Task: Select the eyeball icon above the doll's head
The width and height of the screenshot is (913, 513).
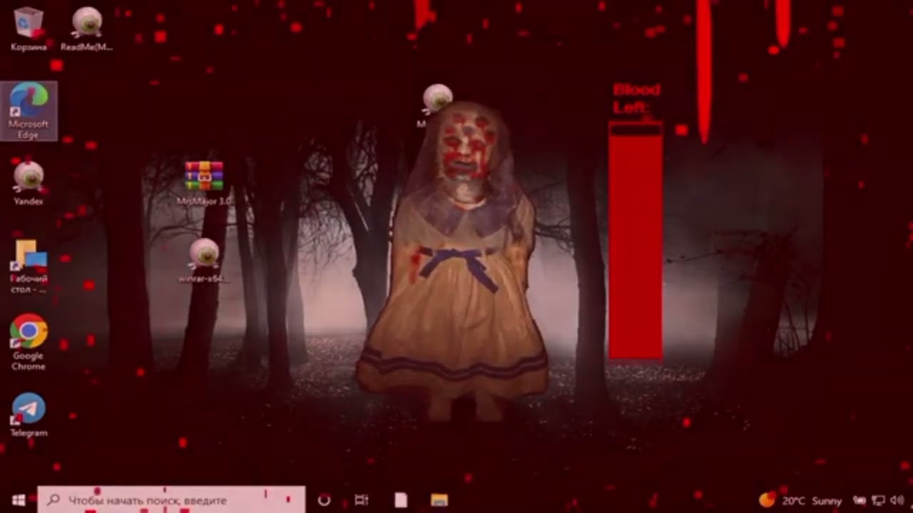Action: tap(437, 100)
